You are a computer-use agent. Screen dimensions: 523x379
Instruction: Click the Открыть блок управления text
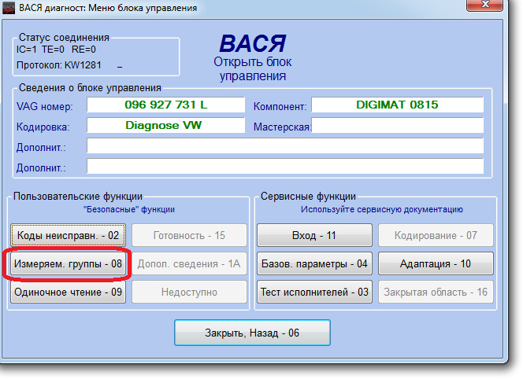[x=253, y=68]
